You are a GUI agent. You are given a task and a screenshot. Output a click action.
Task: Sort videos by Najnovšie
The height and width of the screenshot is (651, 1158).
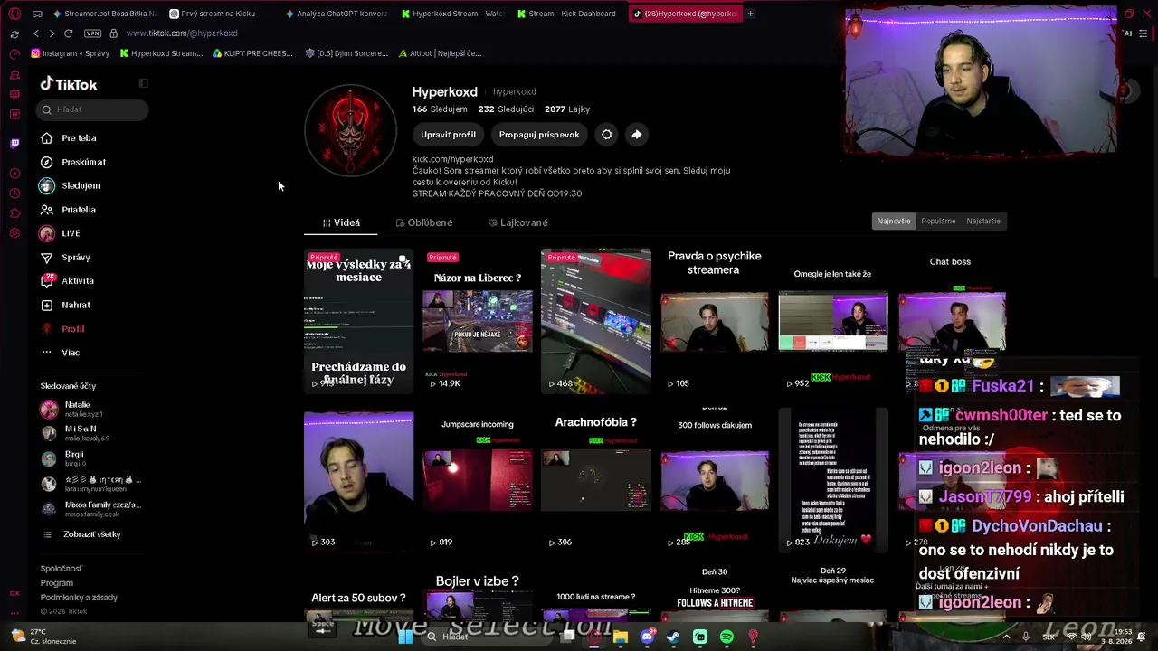[x=894, y=221]
